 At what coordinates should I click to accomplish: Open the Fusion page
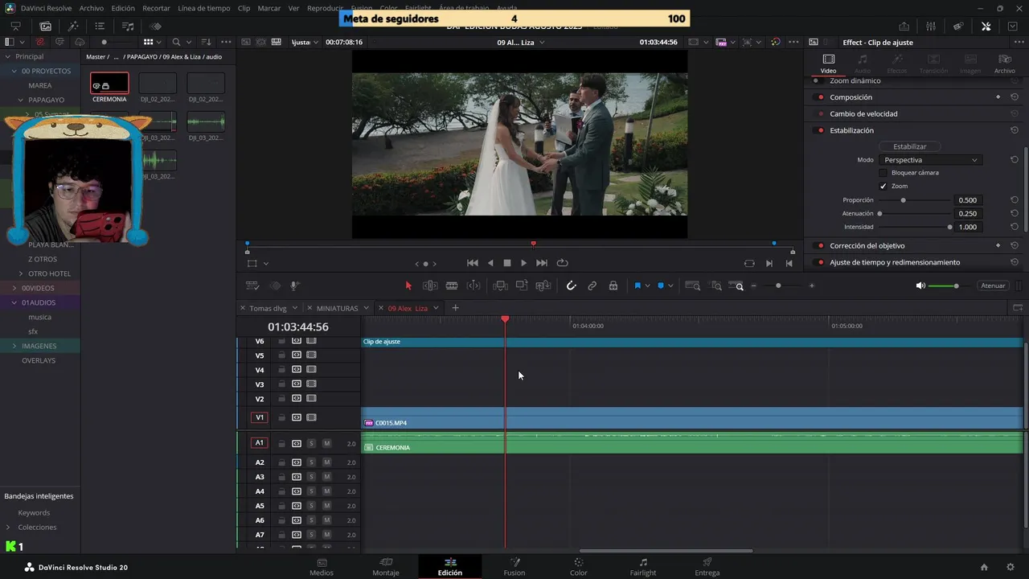tap(514, 567)
